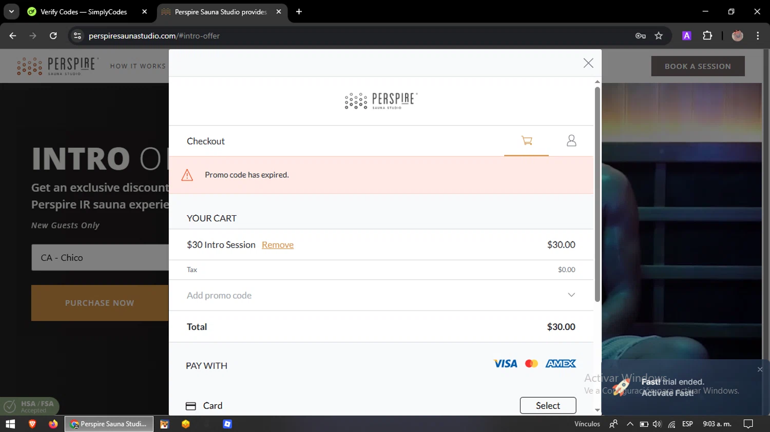Open the Wi-Fi network tray icon
Image resolution: width=770 pixels, height=432 pixels.
tap(671, 424)
